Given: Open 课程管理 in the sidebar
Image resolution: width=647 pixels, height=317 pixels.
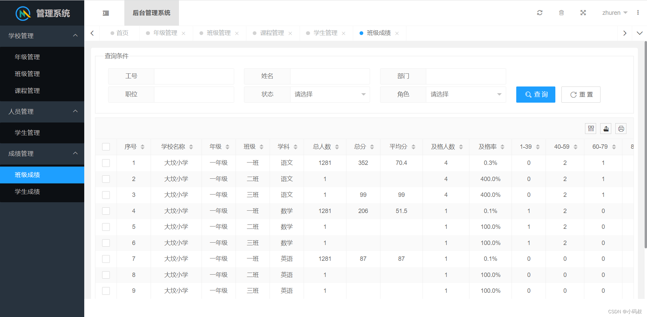Looking at the screenshot, I should 42,91.
